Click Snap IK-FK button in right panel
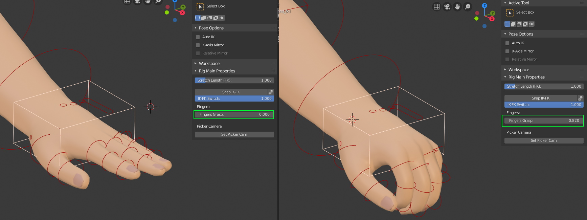Image resolution: width=587 pixels, height=220 pixels. click(x=541, y=98)
